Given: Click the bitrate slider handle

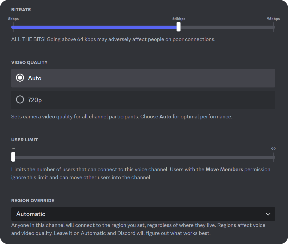Looking at the screenshot, I should 178,27.
